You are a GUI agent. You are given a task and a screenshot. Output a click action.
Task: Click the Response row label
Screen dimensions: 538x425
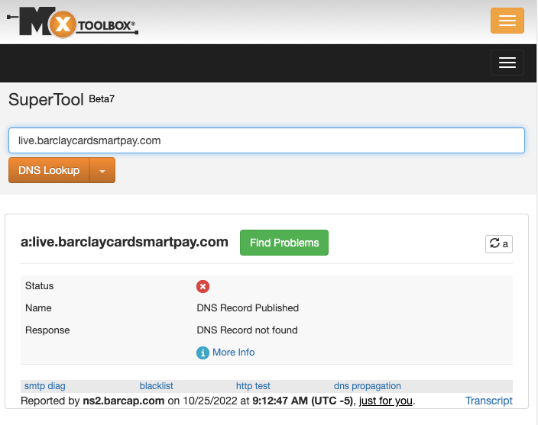[47, 330]
